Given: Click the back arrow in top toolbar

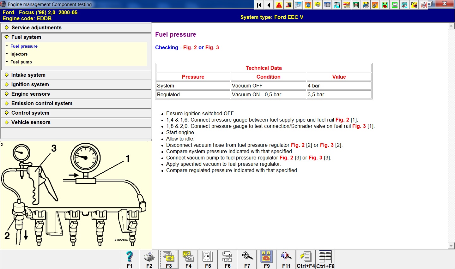Looking at the screenshot, I should (269, 5).
